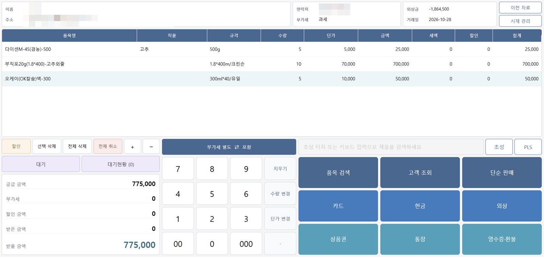Select the 오케이(OK칼슘)액-300 row
The width and height of the screenshot is (544, 257).
coord(272,79)
